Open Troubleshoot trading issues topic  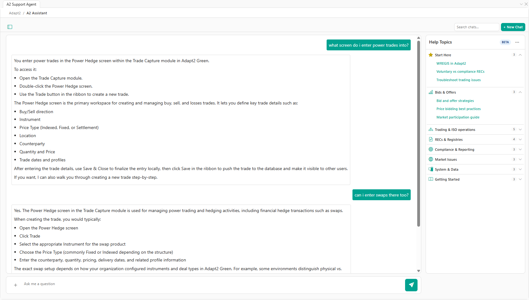click(459, 80)
